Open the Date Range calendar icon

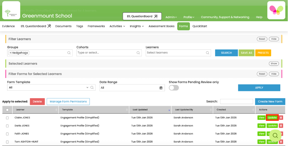click(161, 88)
